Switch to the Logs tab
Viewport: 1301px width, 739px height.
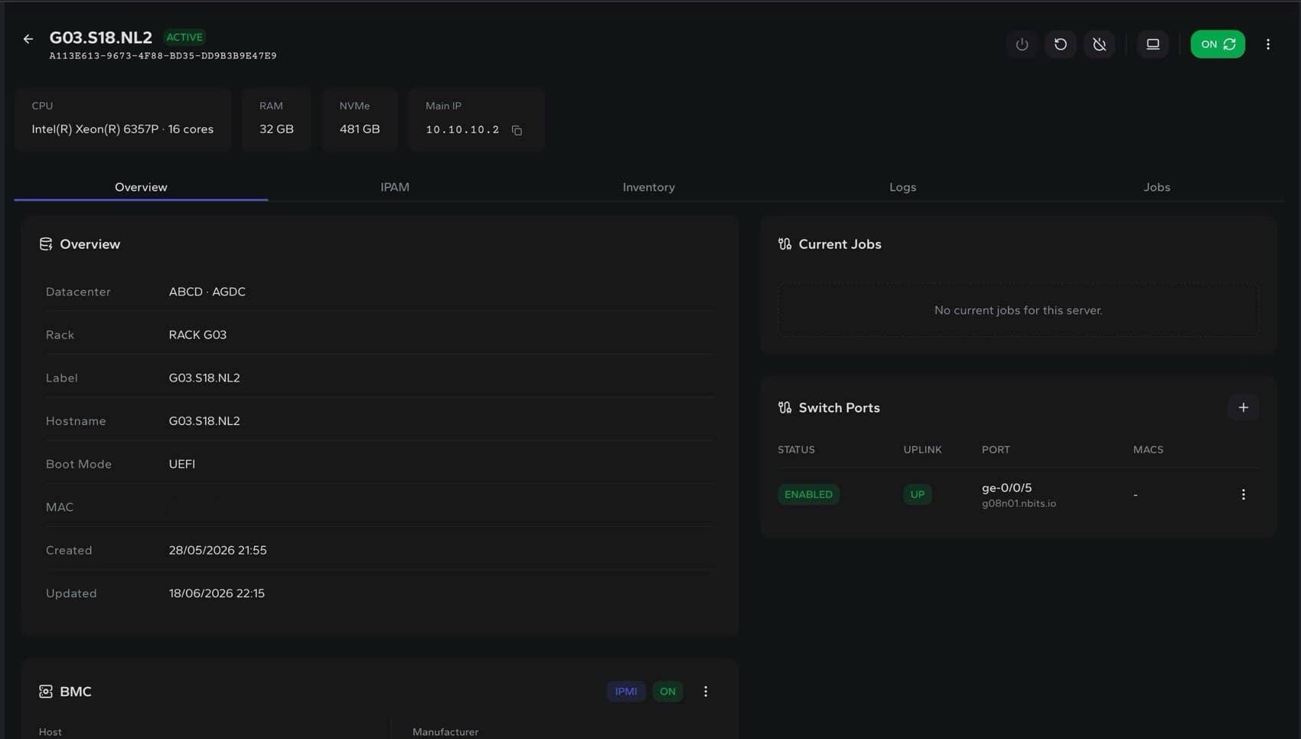point(903,187)
